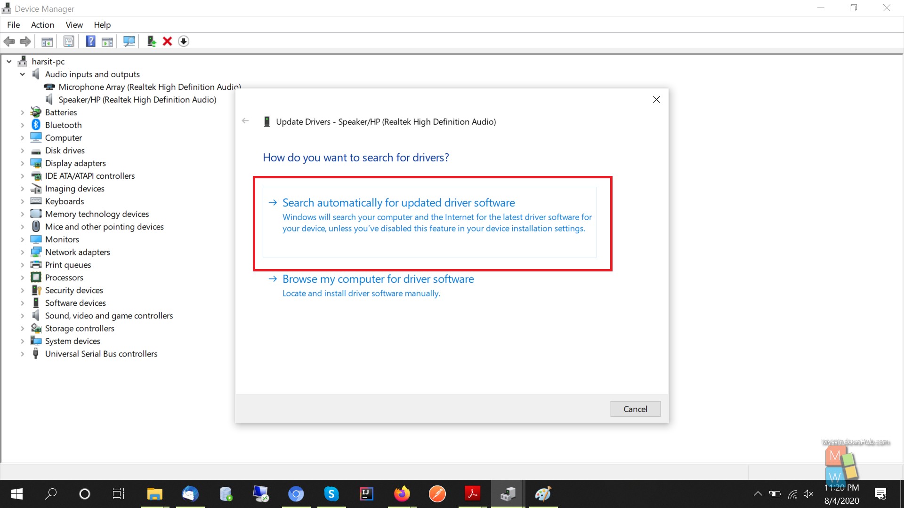Choose Search automatically for updated driver software

tap(429, 222)
